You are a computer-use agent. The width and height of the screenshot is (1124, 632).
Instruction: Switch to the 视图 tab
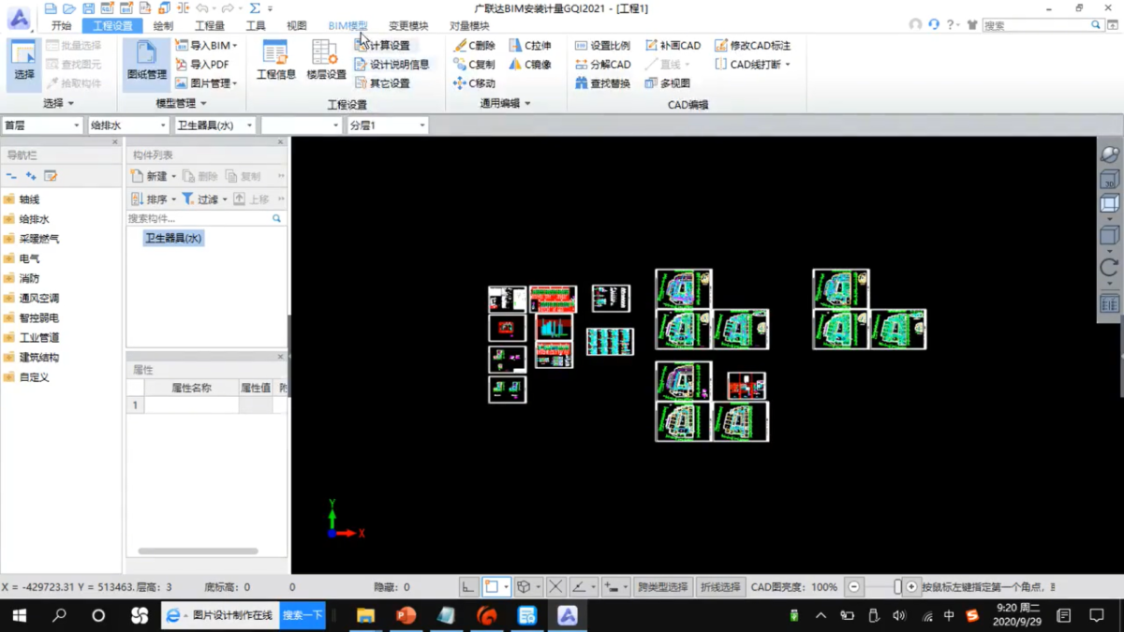point(296,26)
